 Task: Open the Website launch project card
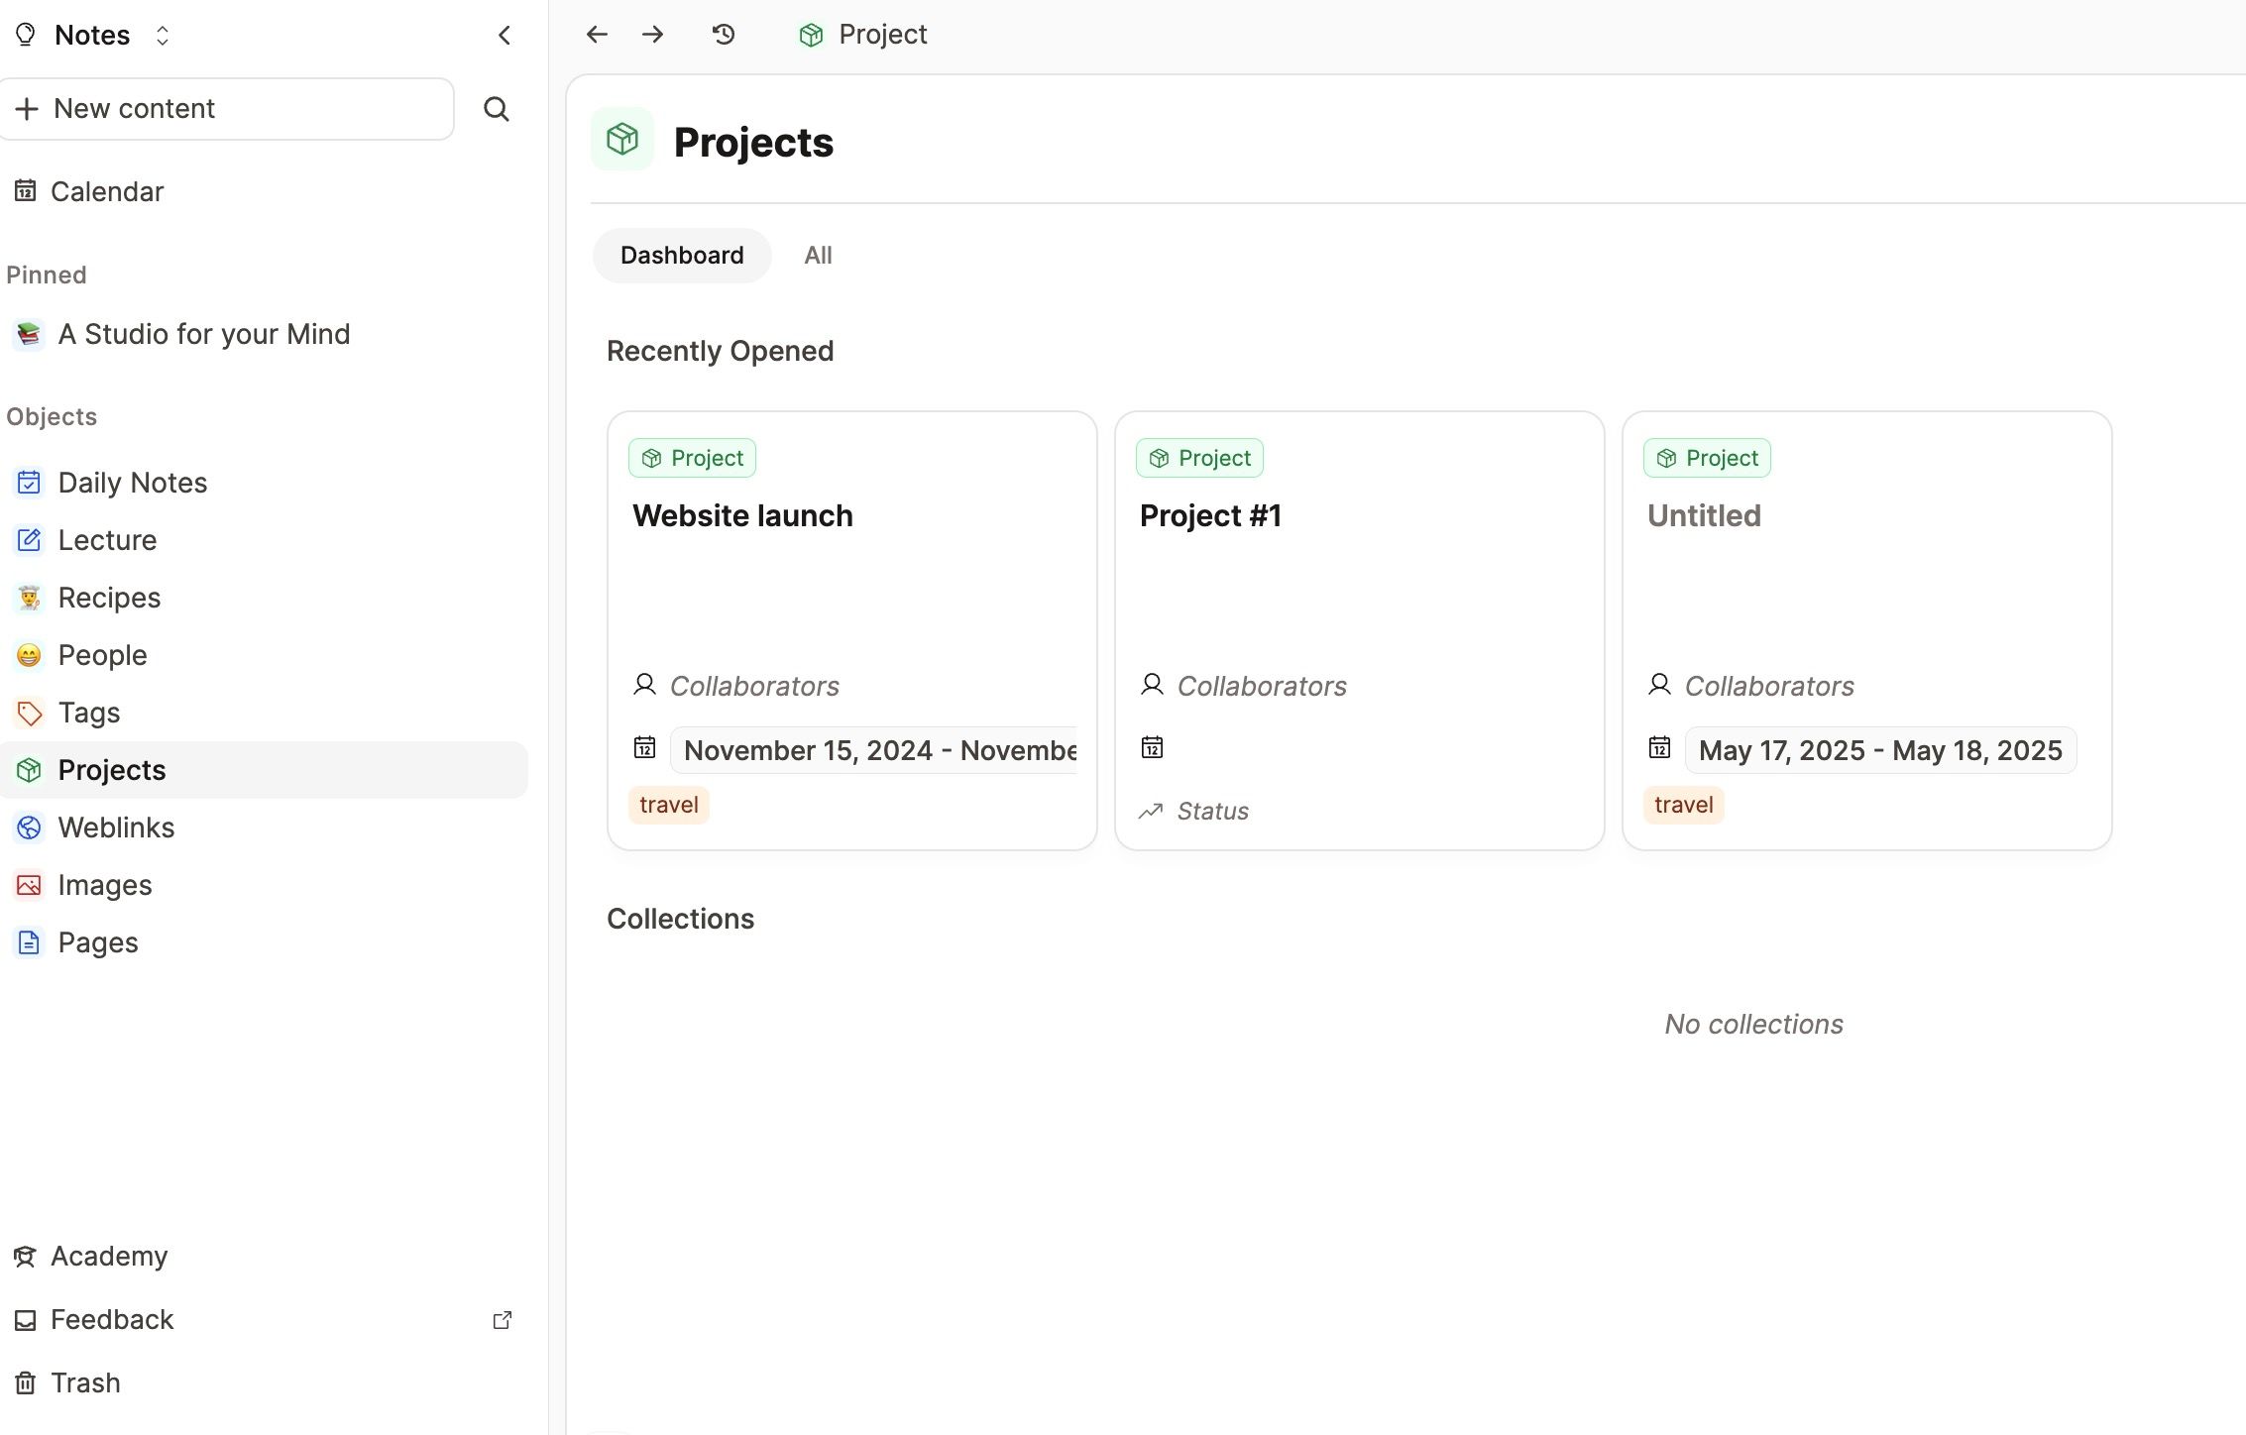(x=742, y=516)
